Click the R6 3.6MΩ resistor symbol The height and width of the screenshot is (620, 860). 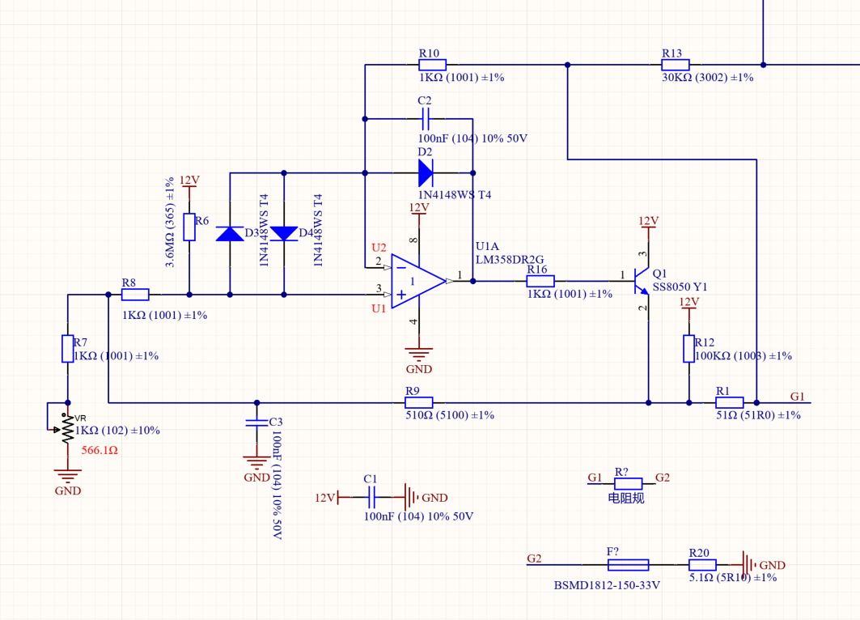(x=189, y=227)
